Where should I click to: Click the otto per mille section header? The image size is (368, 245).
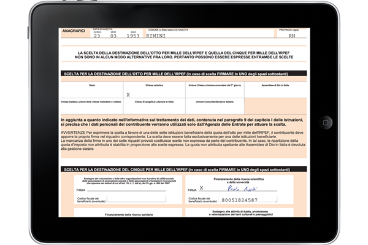[183, 74]
